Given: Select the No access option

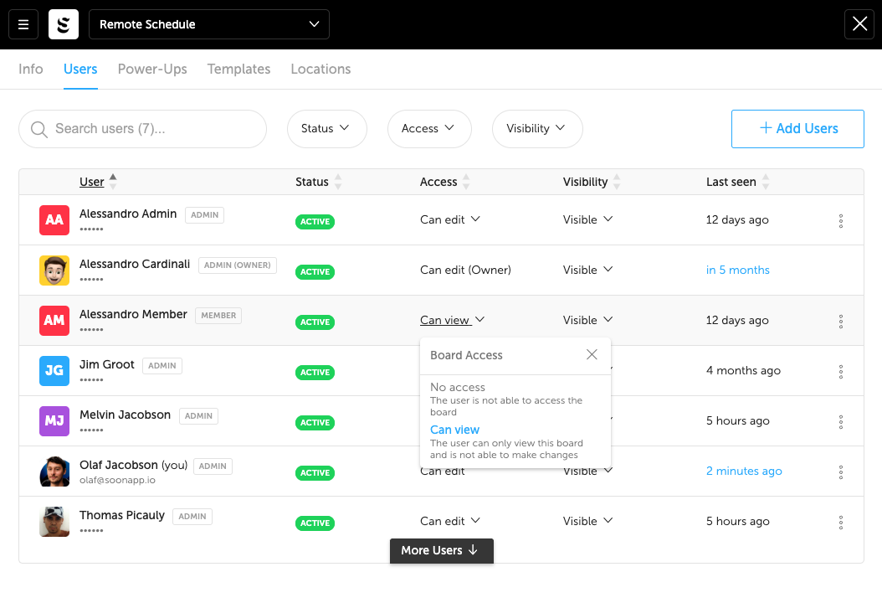Looking at the screenshot, I should tap(458, 388).
